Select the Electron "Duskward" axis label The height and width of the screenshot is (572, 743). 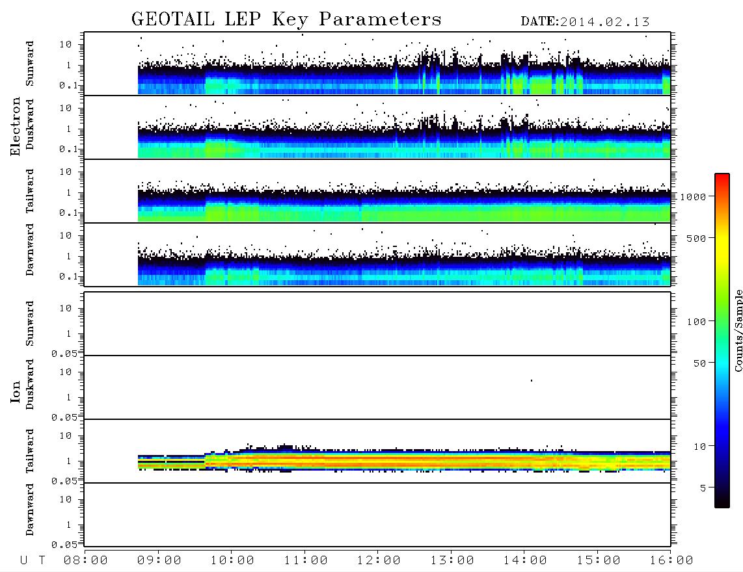tap(30, 124)
